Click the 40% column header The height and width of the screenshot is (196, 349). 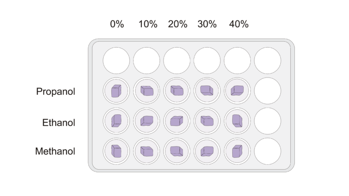point(238,24)
